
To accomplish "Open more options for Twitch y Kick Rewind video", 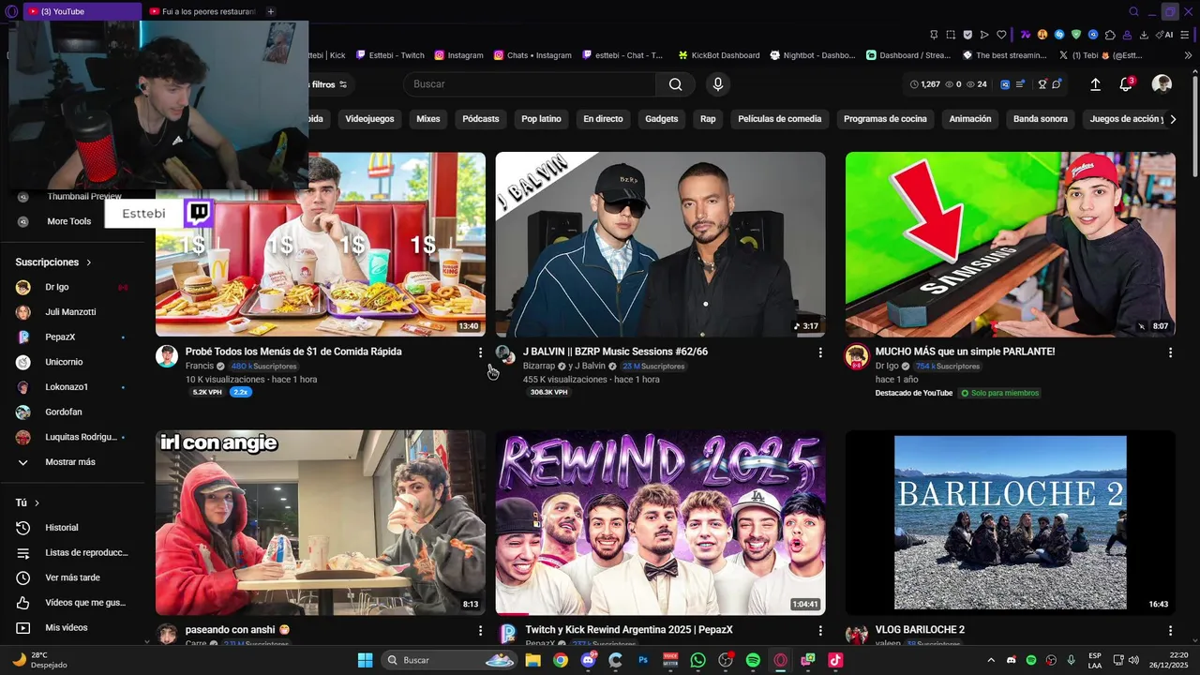I will [x=820, y=631].
